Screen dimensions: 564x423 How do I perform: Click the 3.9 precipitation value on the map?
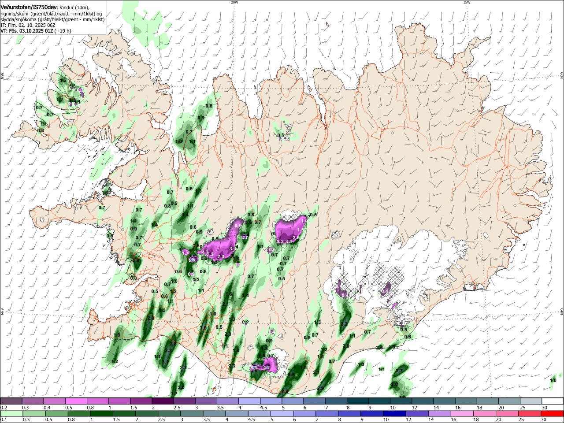pos(203,328)
